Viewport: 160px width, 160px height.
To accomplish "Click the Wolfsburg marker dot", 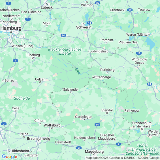I will pyautogui.click(x=52, y=128).
